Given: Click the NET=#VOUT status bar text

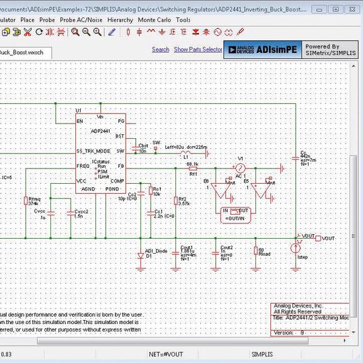Looking at the screenshot, I should [165, 354].
